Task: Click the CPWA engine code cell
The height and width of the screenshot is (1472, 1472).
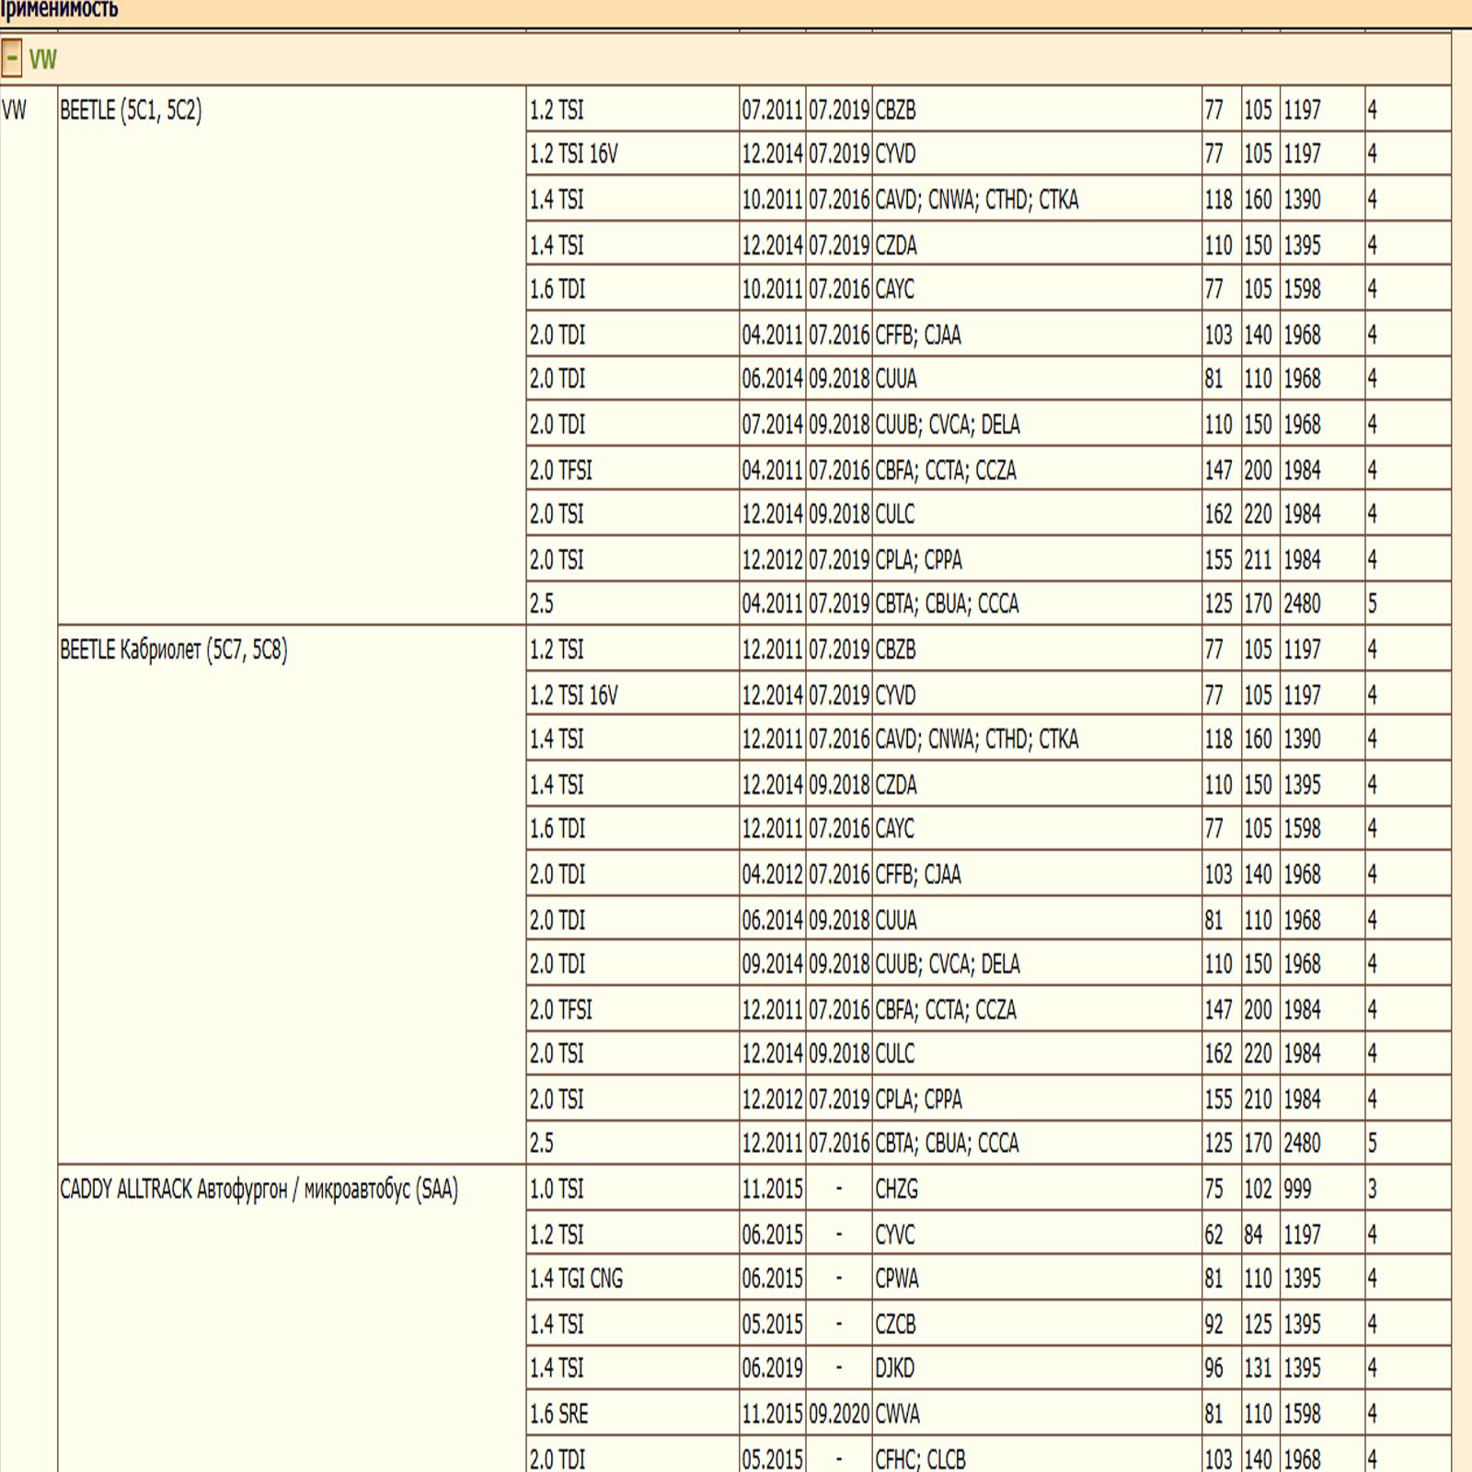Action: pyautogui.click(x=897, y=1279)
